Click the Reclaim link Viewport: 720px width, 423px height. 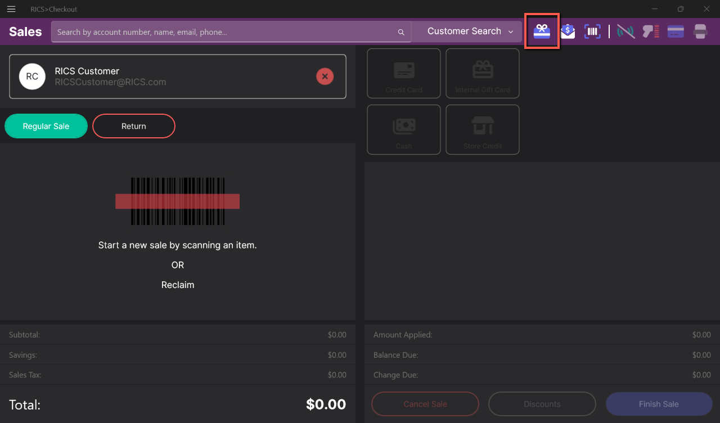pos(178,285)
